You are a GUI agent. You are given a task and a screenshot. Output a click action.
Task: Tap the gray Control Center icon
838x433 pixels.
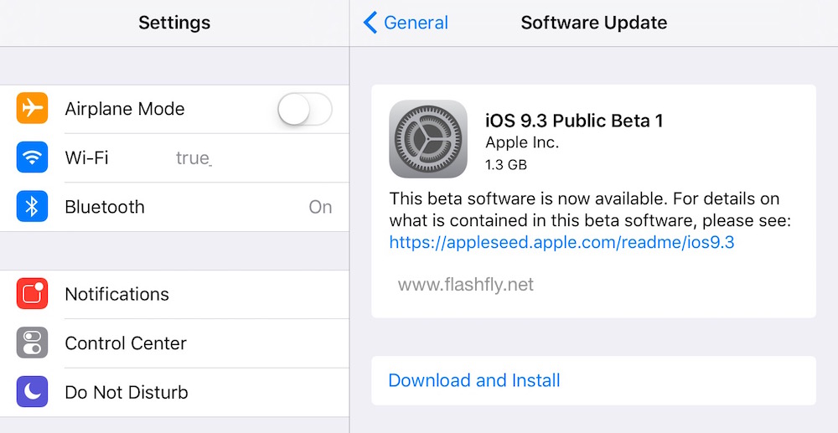coord(32,343)
